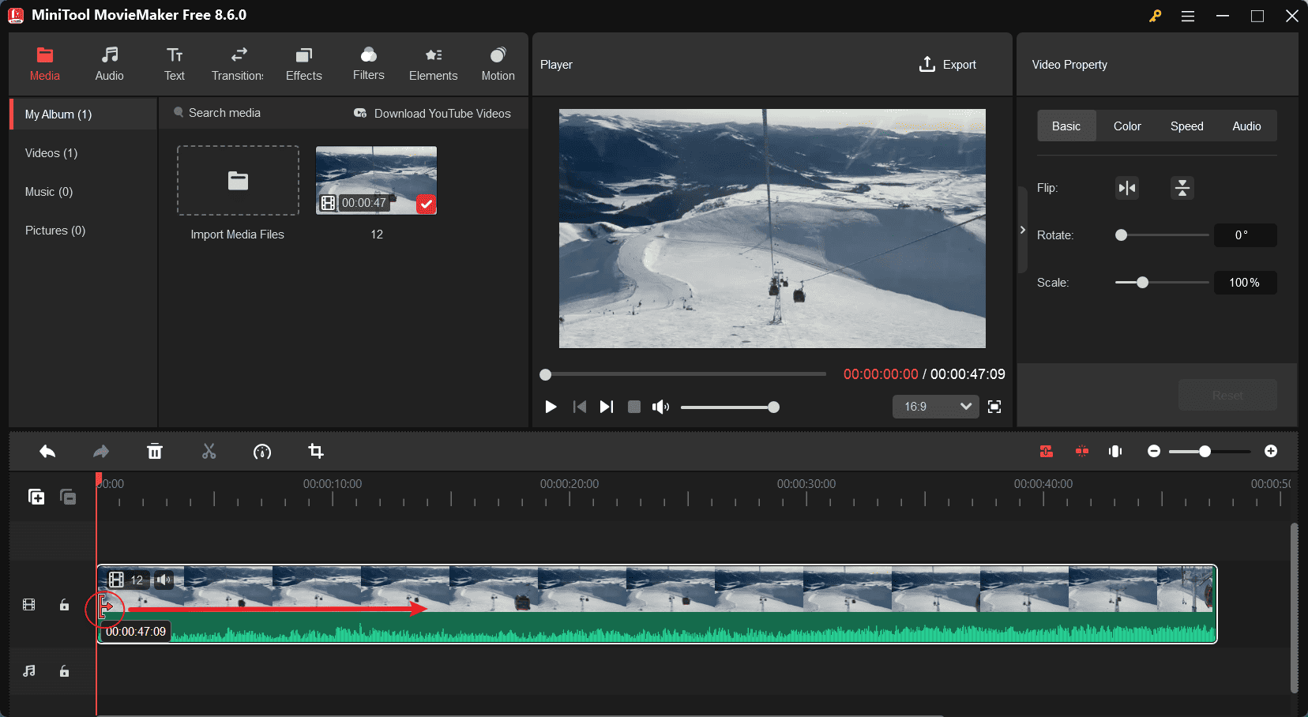Switch to Audio property tab

pyautogui.click(x=1246, y=126)
